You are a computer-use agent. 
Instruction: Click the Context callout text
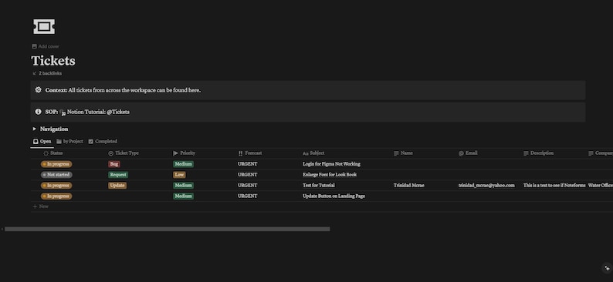[x=123, y=90]
